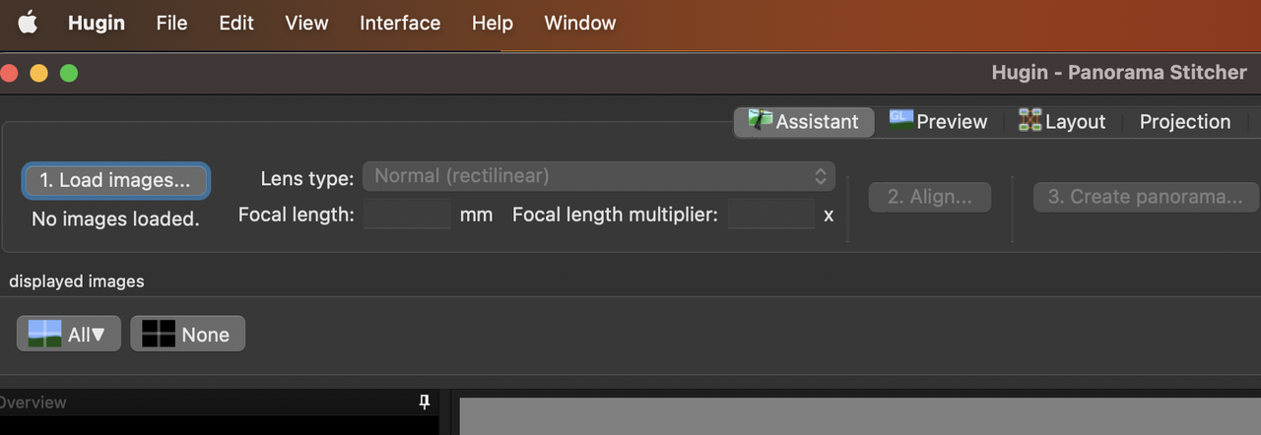Expand the All images dropdown arrow
The image size is (1261, 435).
click(99, 335)
